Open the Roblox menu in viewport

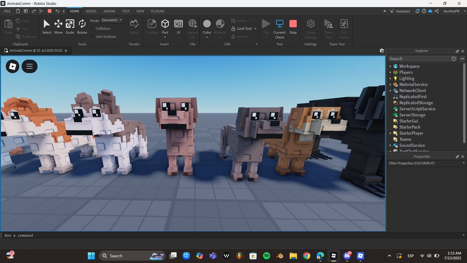(12, 66)
